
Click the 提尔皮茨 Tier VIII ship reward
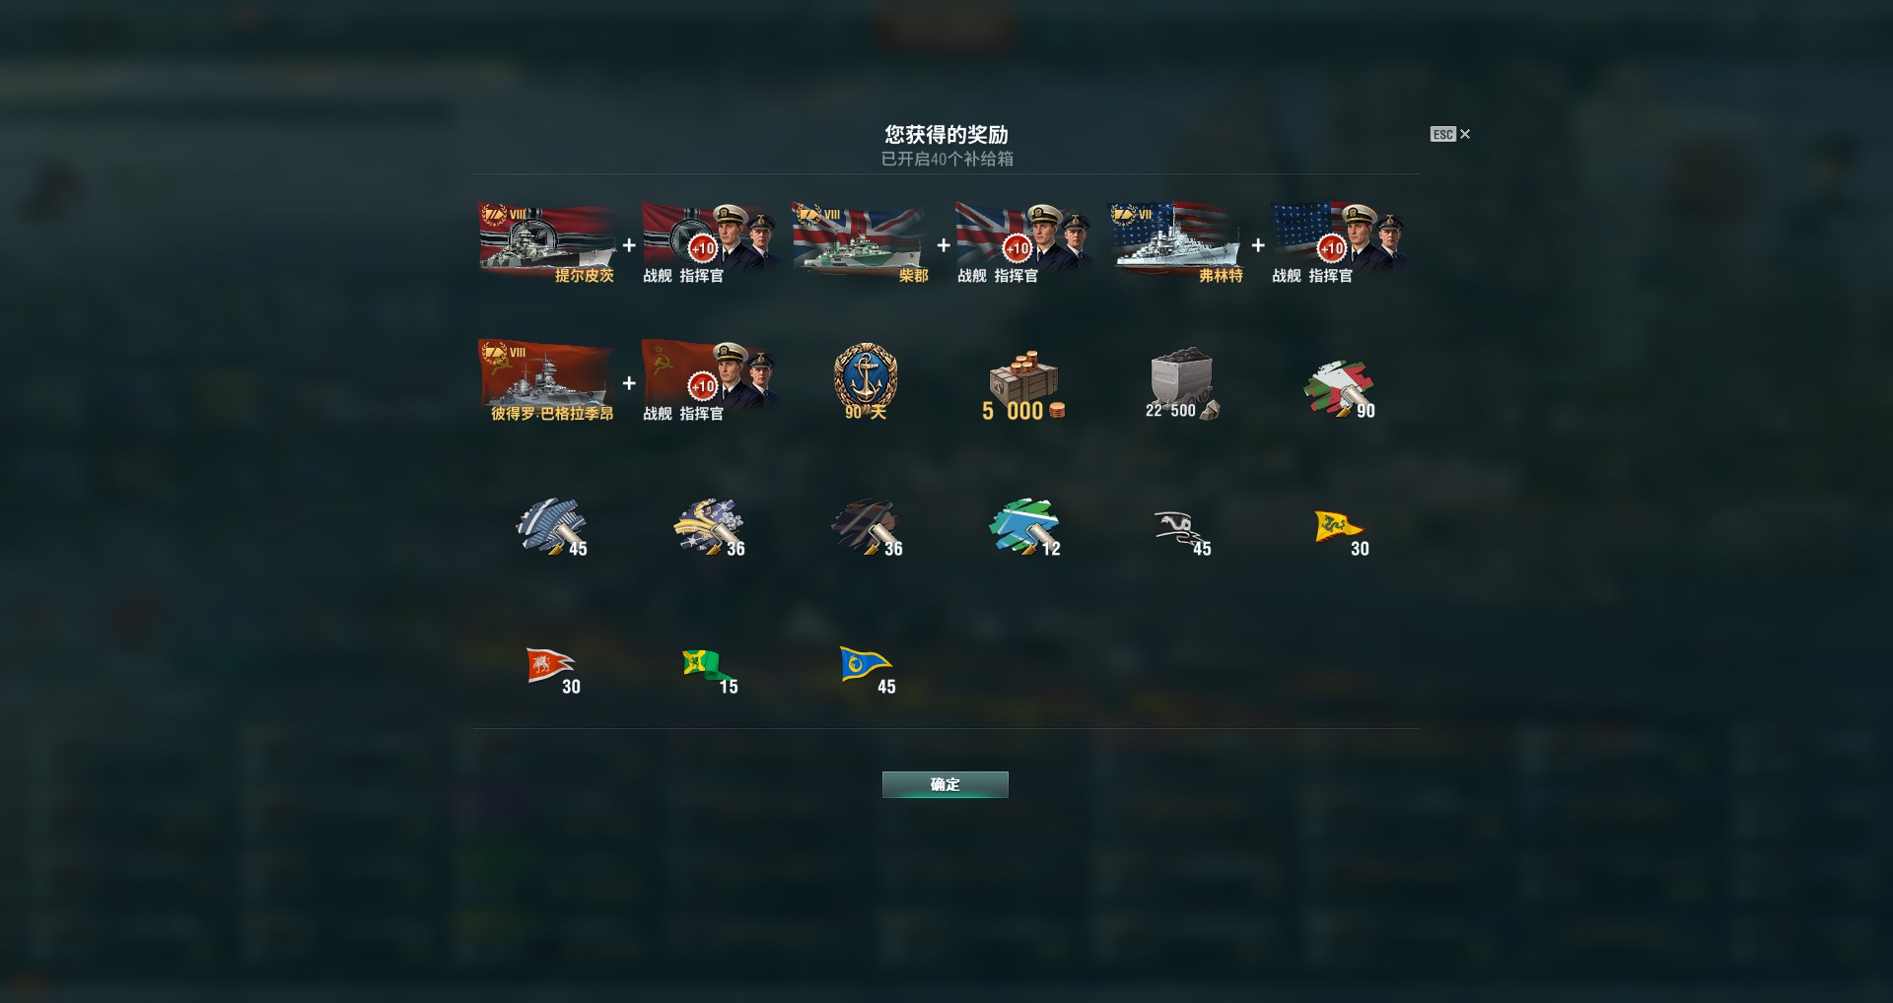click(x=548, y=243)
